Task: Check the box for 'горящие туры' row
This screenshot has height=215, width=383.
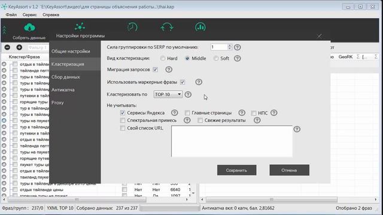Action: click(15, 102)
